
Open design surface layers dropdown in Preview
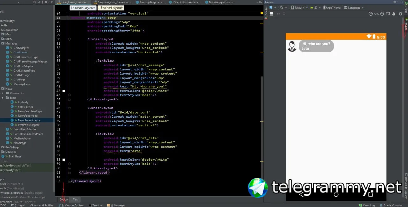point(272,8)
